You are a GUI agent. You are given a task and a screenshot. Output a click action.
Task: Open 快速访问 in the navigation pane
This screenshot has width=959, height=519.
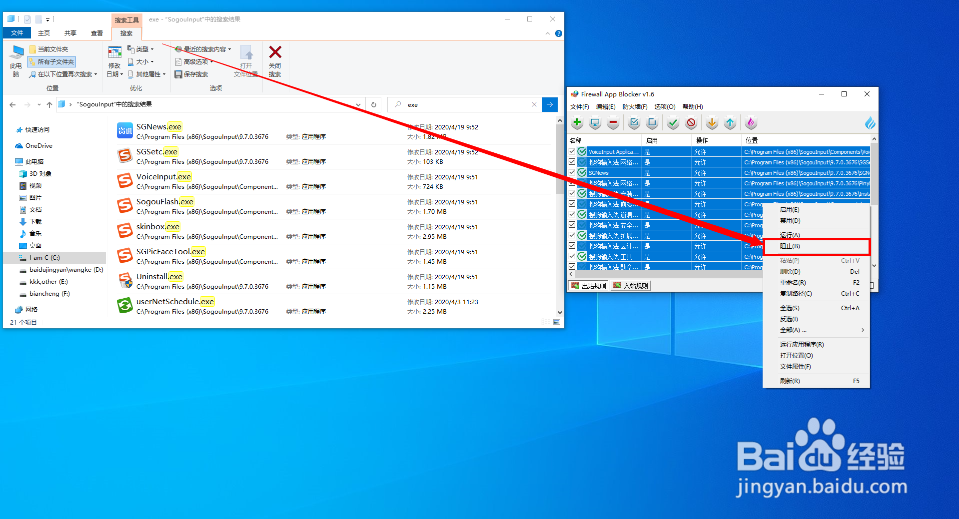click(37, 130)
